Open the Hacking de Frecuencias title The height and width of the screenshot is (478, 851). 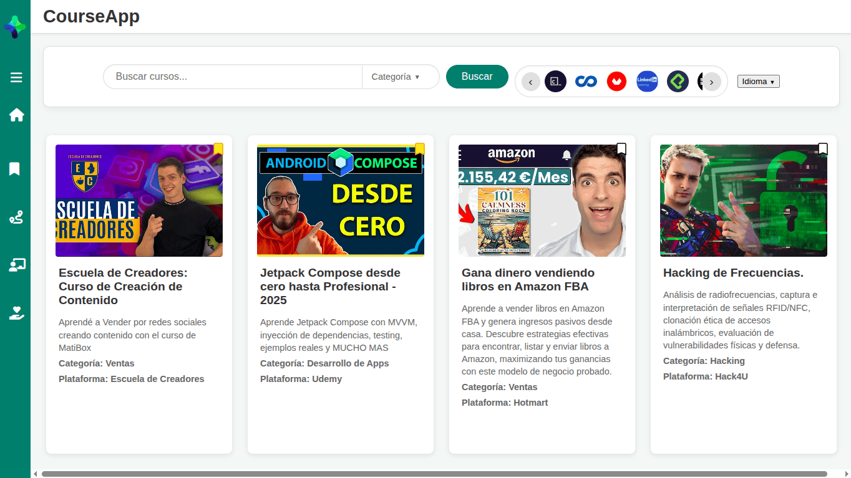(733, 273)
